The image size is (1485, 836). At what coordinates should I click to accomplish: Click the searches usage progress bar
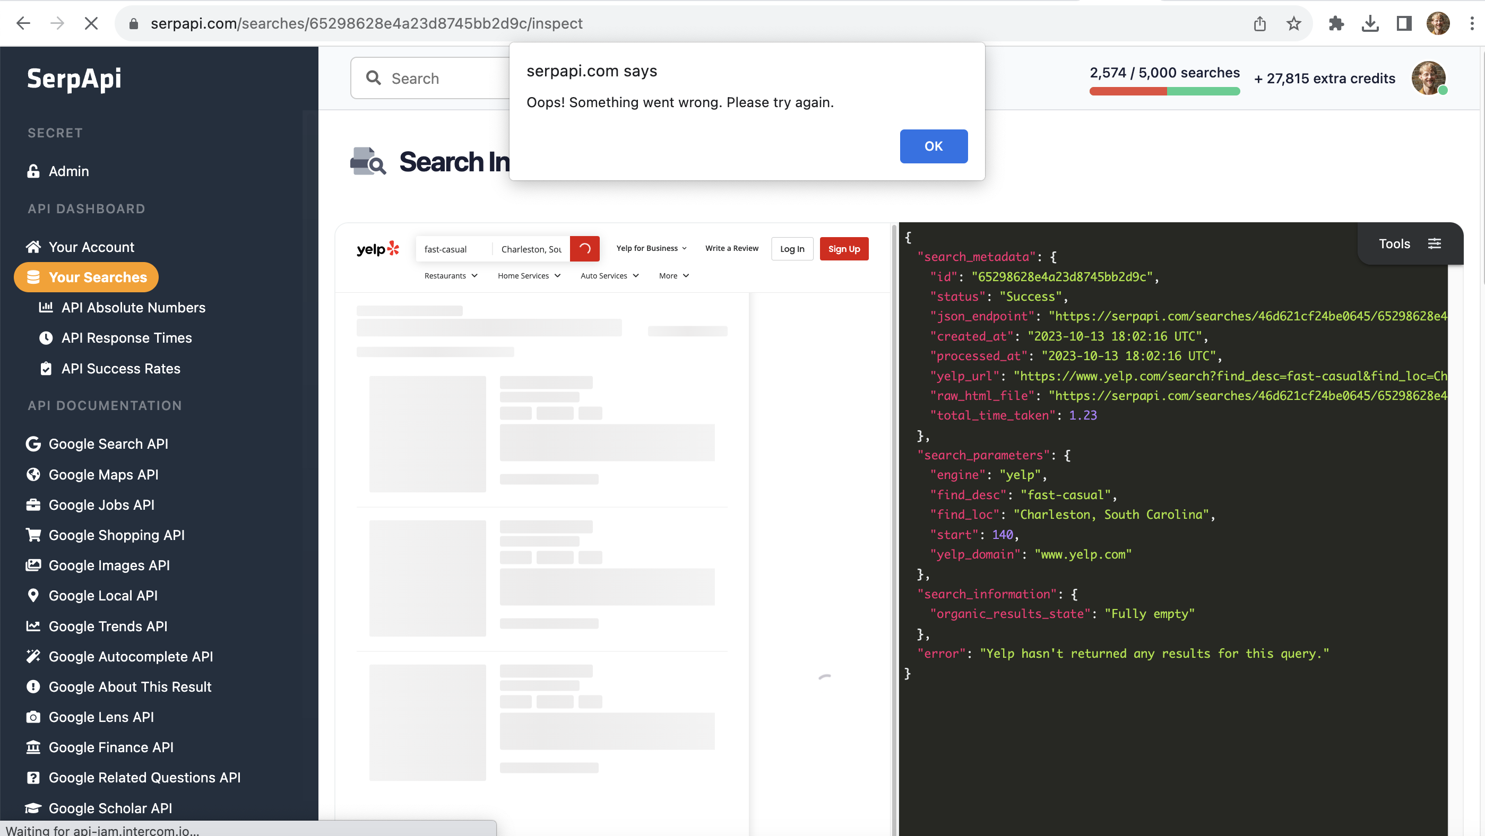pos(1164,91)
